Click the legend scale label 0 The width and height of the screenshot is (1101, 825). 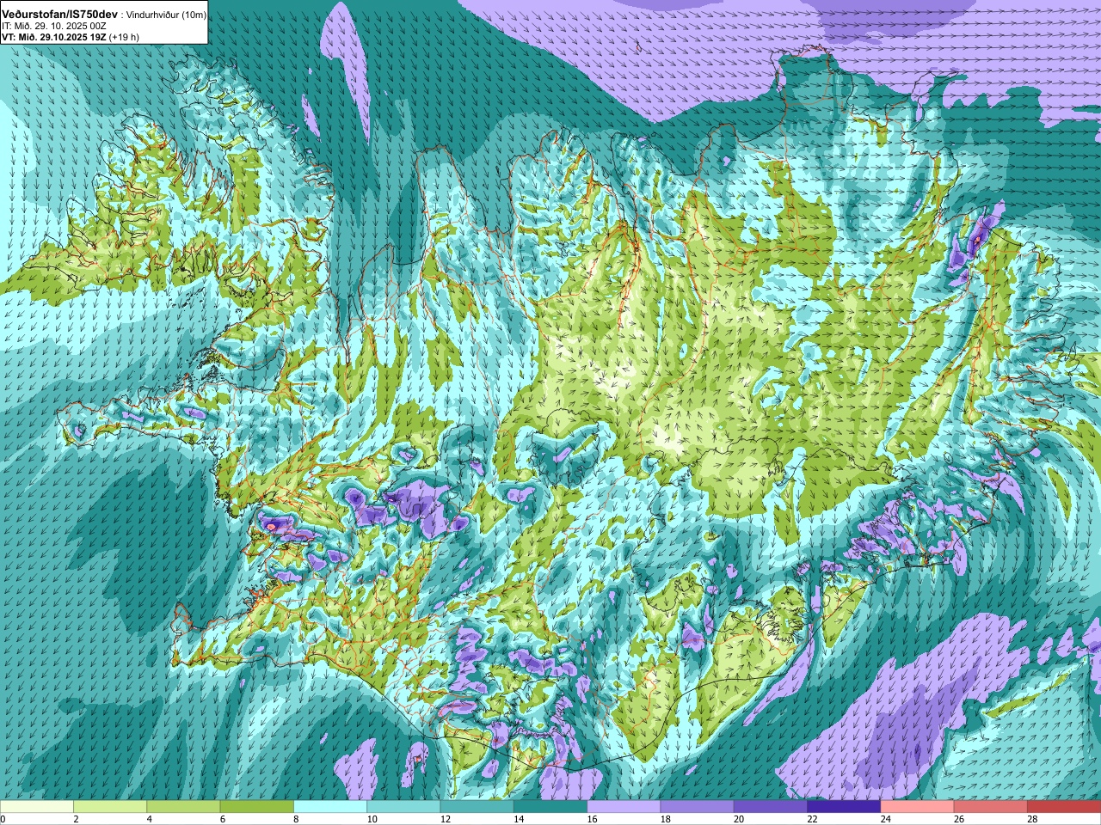click(3, 819)
